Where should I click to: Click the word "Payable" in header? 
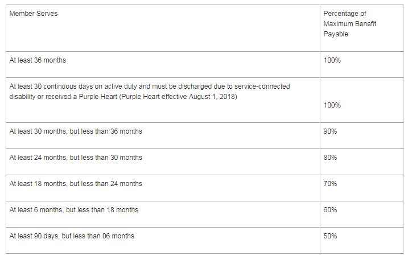pyautogui.click(x=336, y=34)
